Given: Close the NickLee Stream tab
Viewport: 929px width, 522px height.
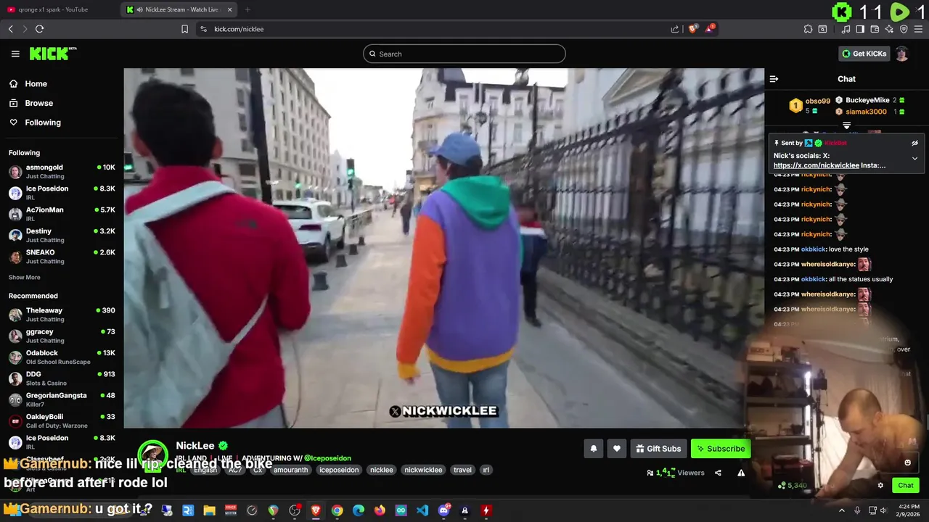Looking at the screenshot, I should pos(230,9).
